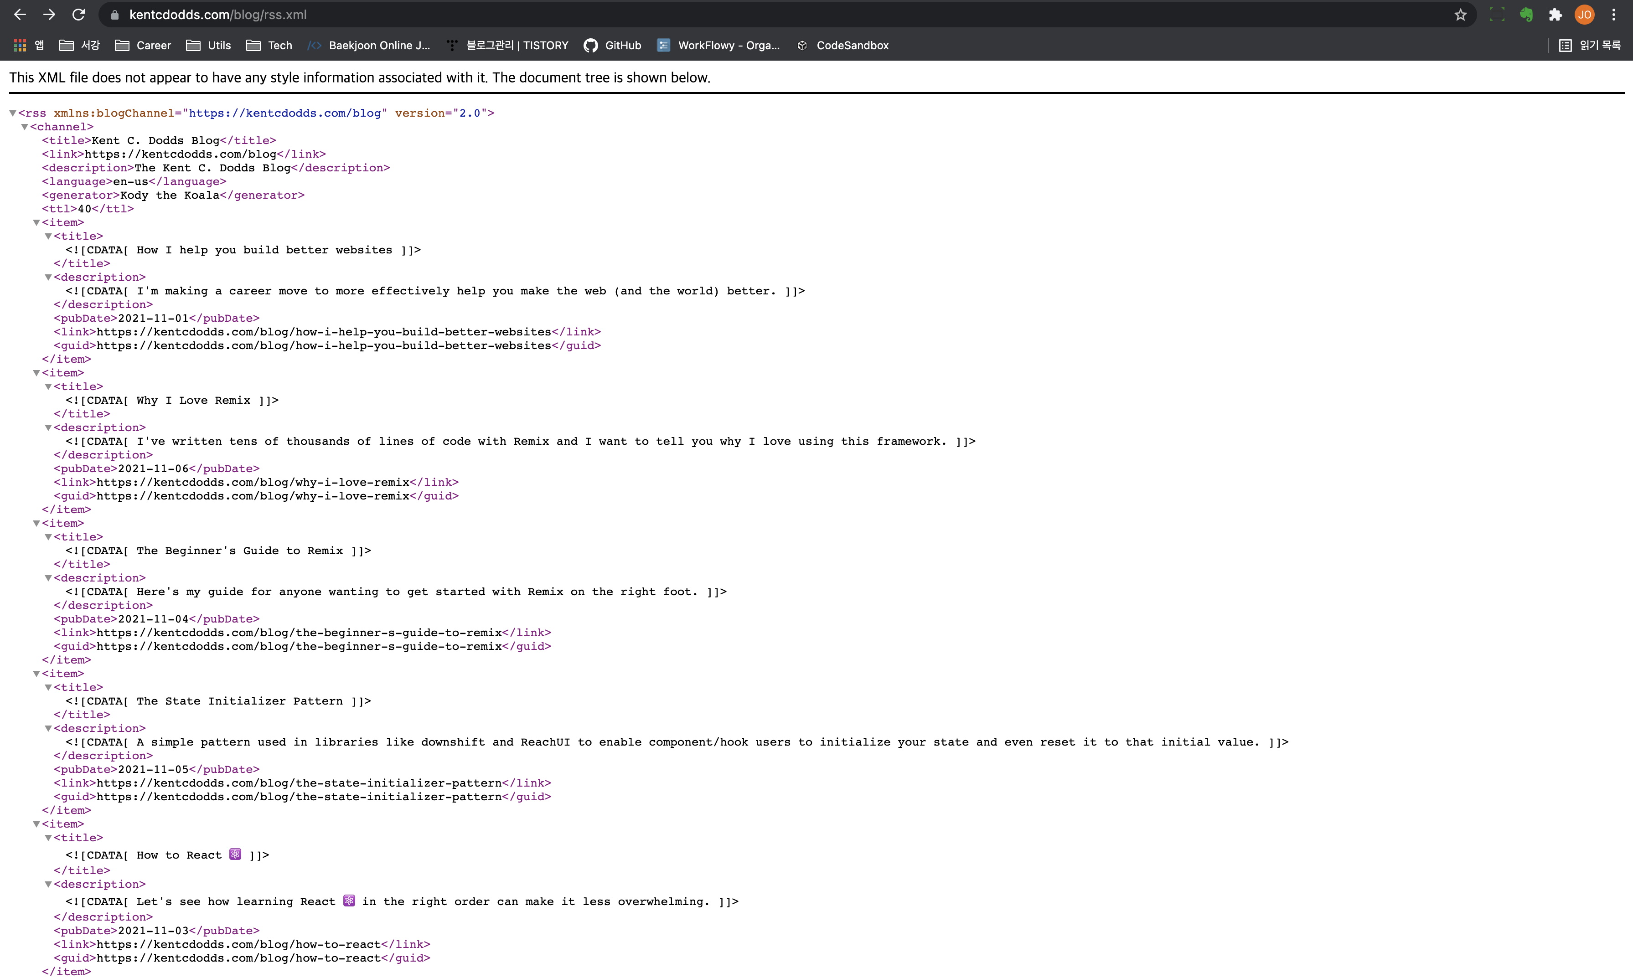Click the browser forward arrow
The width and height of the screenshot is (1633, 978).
(x=49, y=15)
